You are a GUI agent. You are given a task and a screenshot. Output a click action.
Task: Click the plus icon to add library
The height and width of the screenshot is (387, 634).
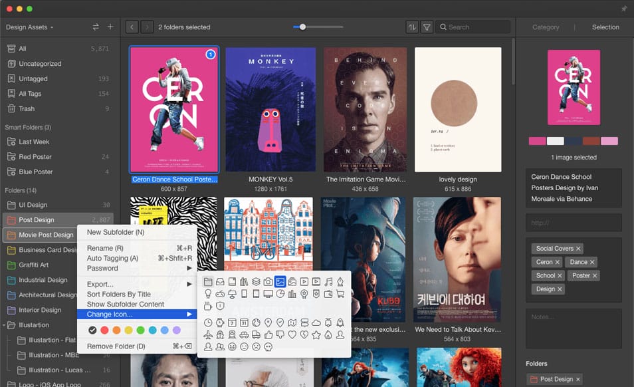pos(110,27)
